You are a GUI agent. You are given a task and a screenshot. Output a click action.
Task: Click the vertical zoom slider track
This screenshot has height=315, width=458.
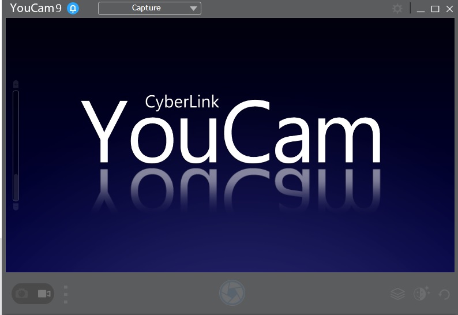[x=16, y=145]
